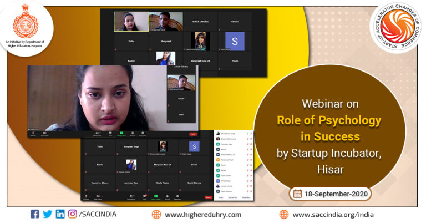Select Manpreet Kaur-26 tile in bottom gallery
Viewport: 426px width, 223px height.
click(x=163, y=165)
